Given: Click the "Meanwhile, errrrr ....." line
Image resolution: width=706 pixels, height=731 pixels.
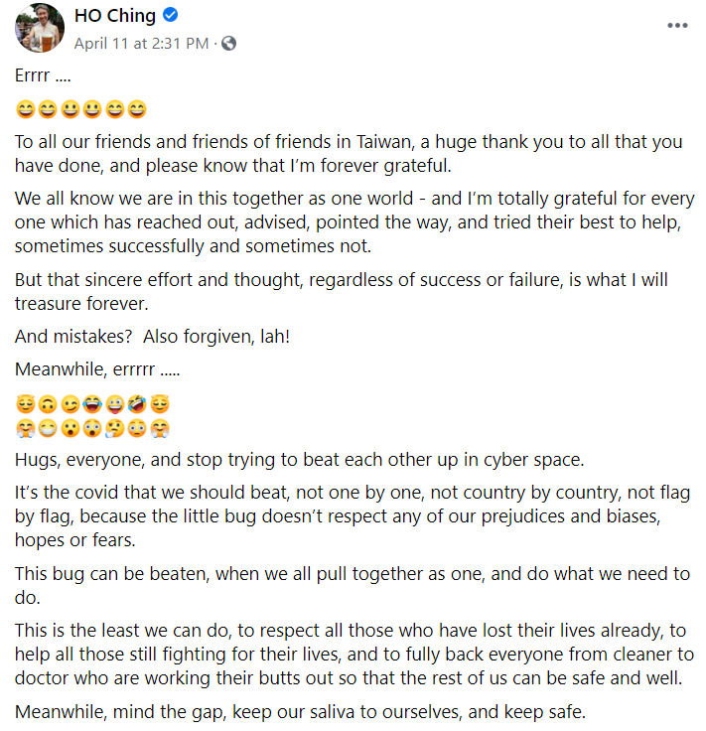Looking at the screenshot, I should pos(96,369).
